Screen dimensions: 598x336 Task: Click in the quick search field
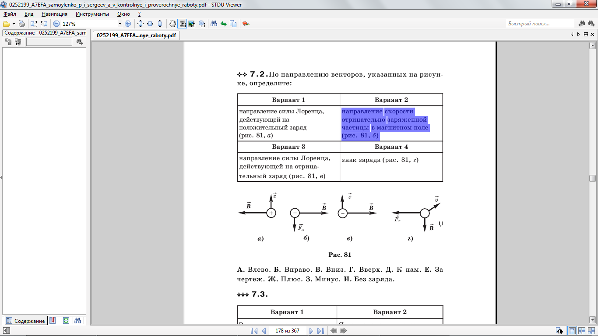tap(540, 24)
